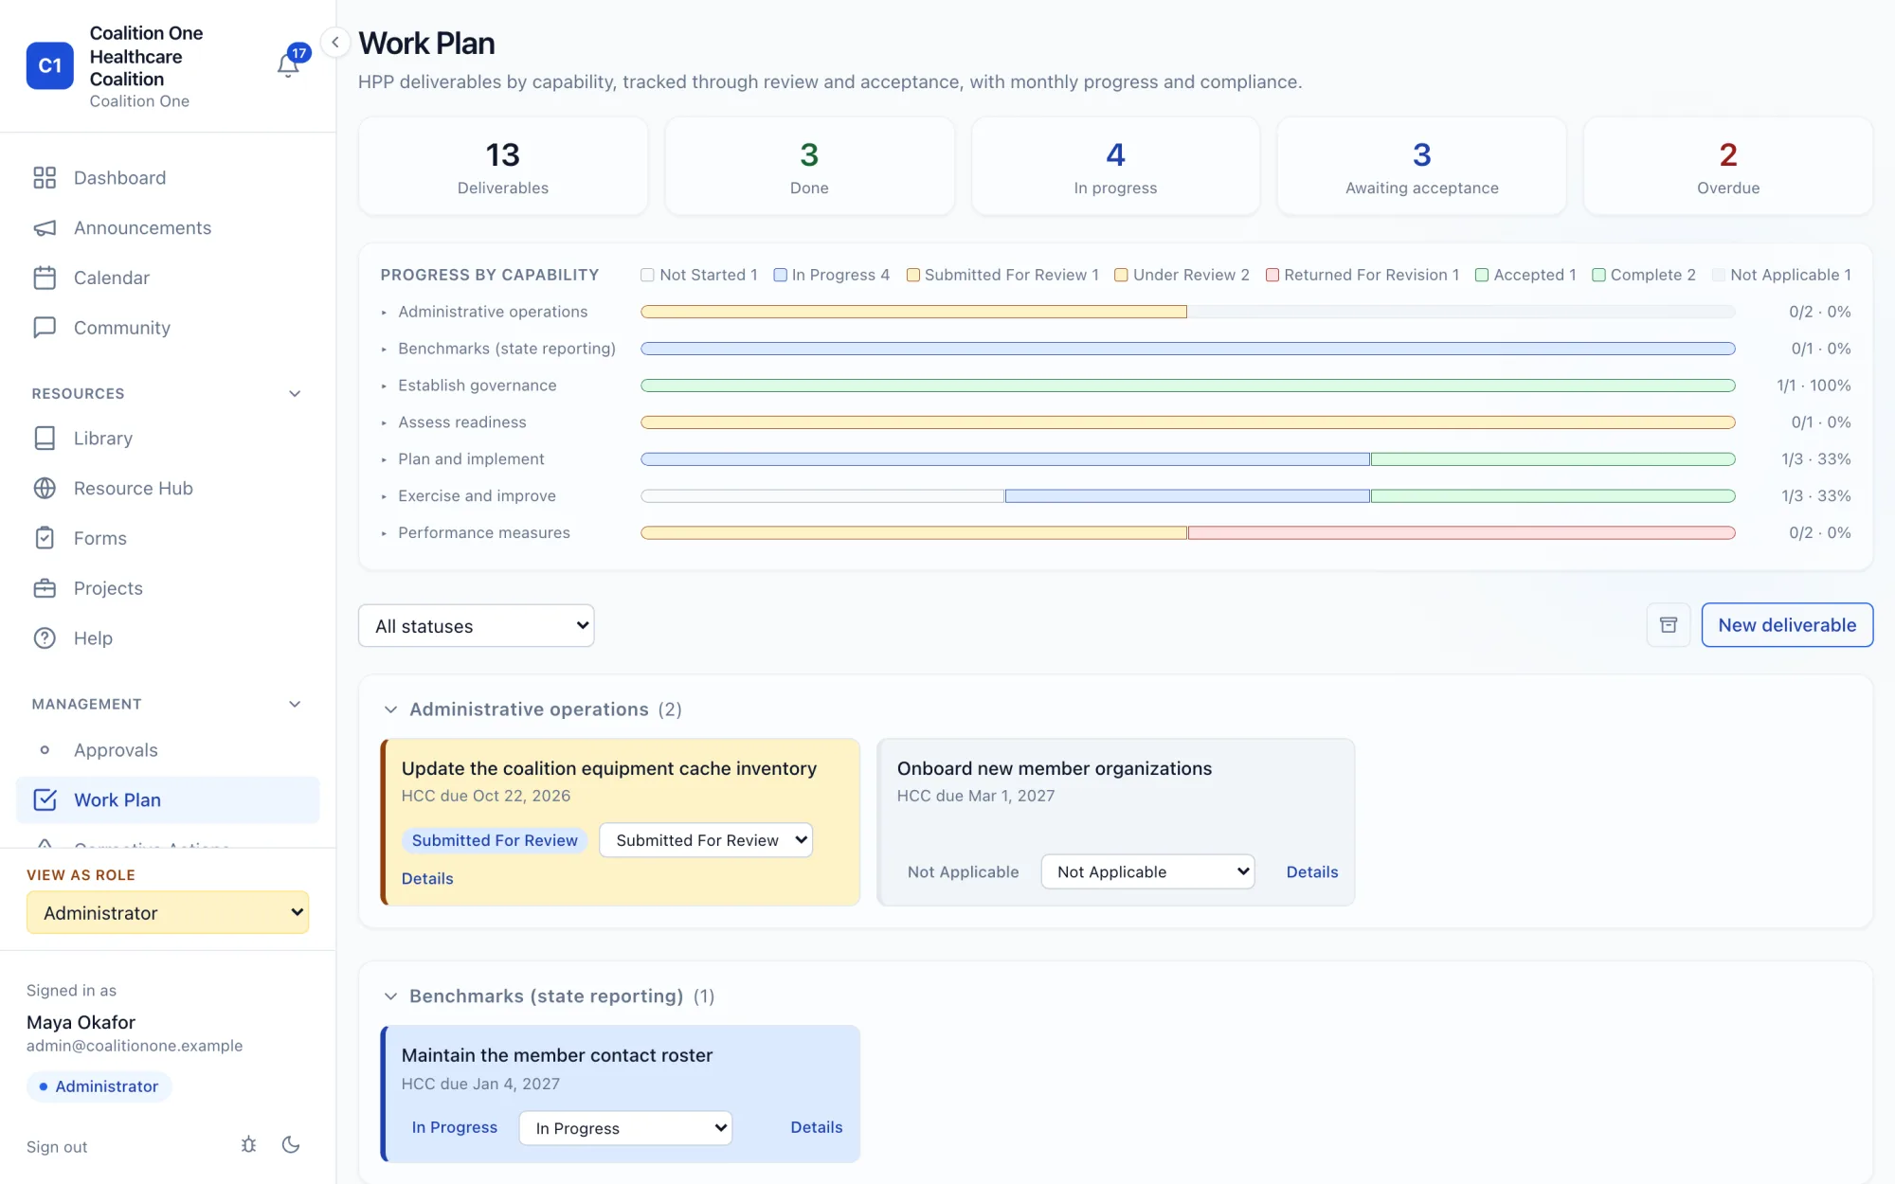Image resolution: width=1895 pixels, height=1184 pixels.
Task: Toggle Submitted For Review legend filter
Action: pos(1002,275)
